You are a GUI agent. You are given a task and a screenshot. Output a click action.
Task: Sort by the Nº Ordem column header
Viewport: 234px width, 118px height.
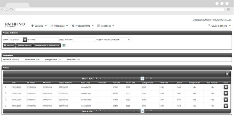(47, 83)
